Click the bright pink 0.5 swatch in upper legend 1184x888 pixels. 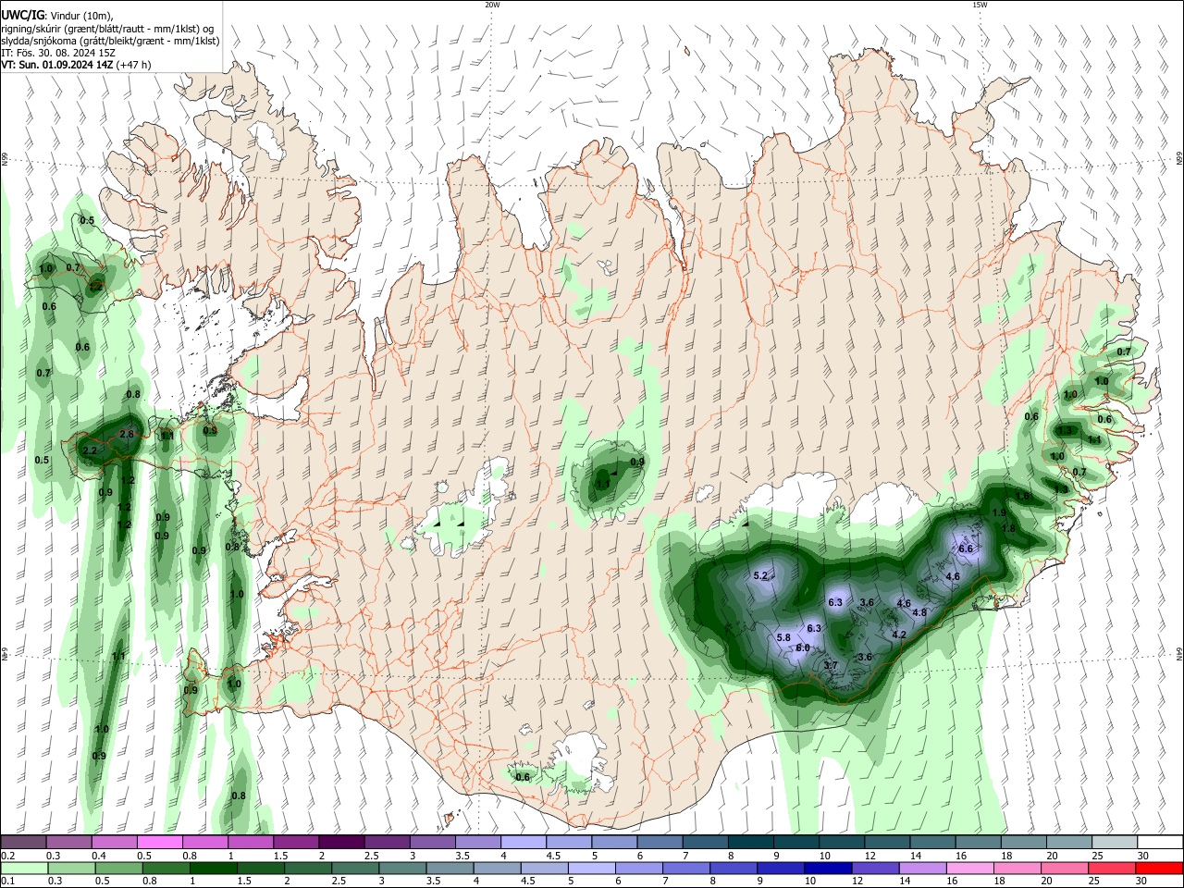[x=160, y=843]
